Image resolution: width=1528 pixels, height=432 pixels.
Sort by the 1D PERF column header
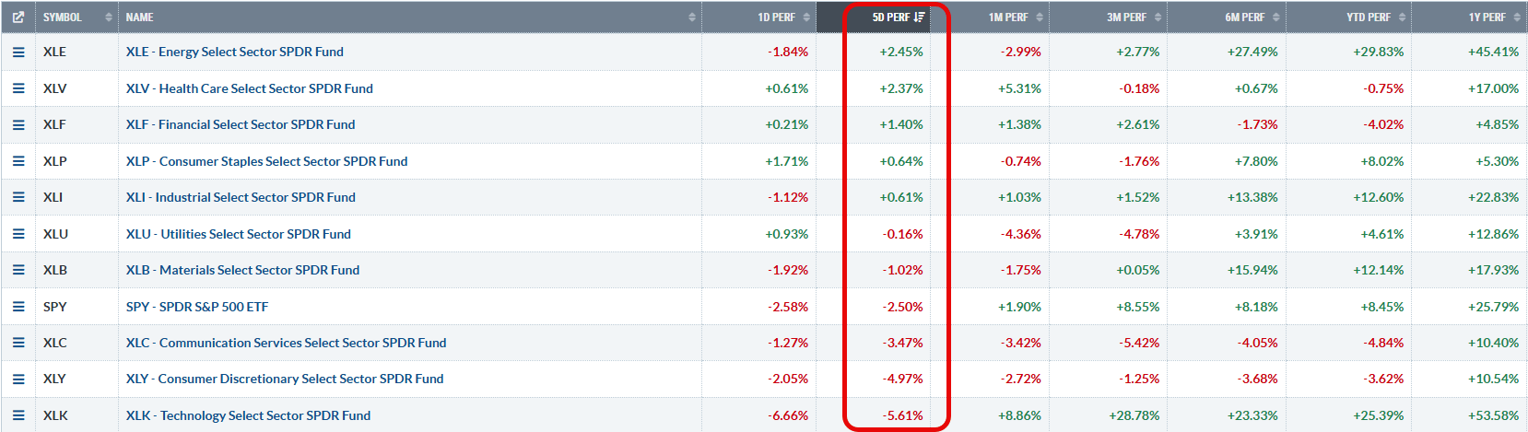click(x=758, y=17)
